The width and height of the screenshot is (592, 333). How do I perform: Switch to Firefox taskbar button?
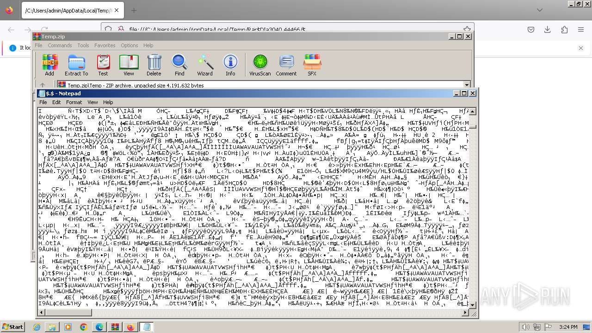[x=131, y=327]
